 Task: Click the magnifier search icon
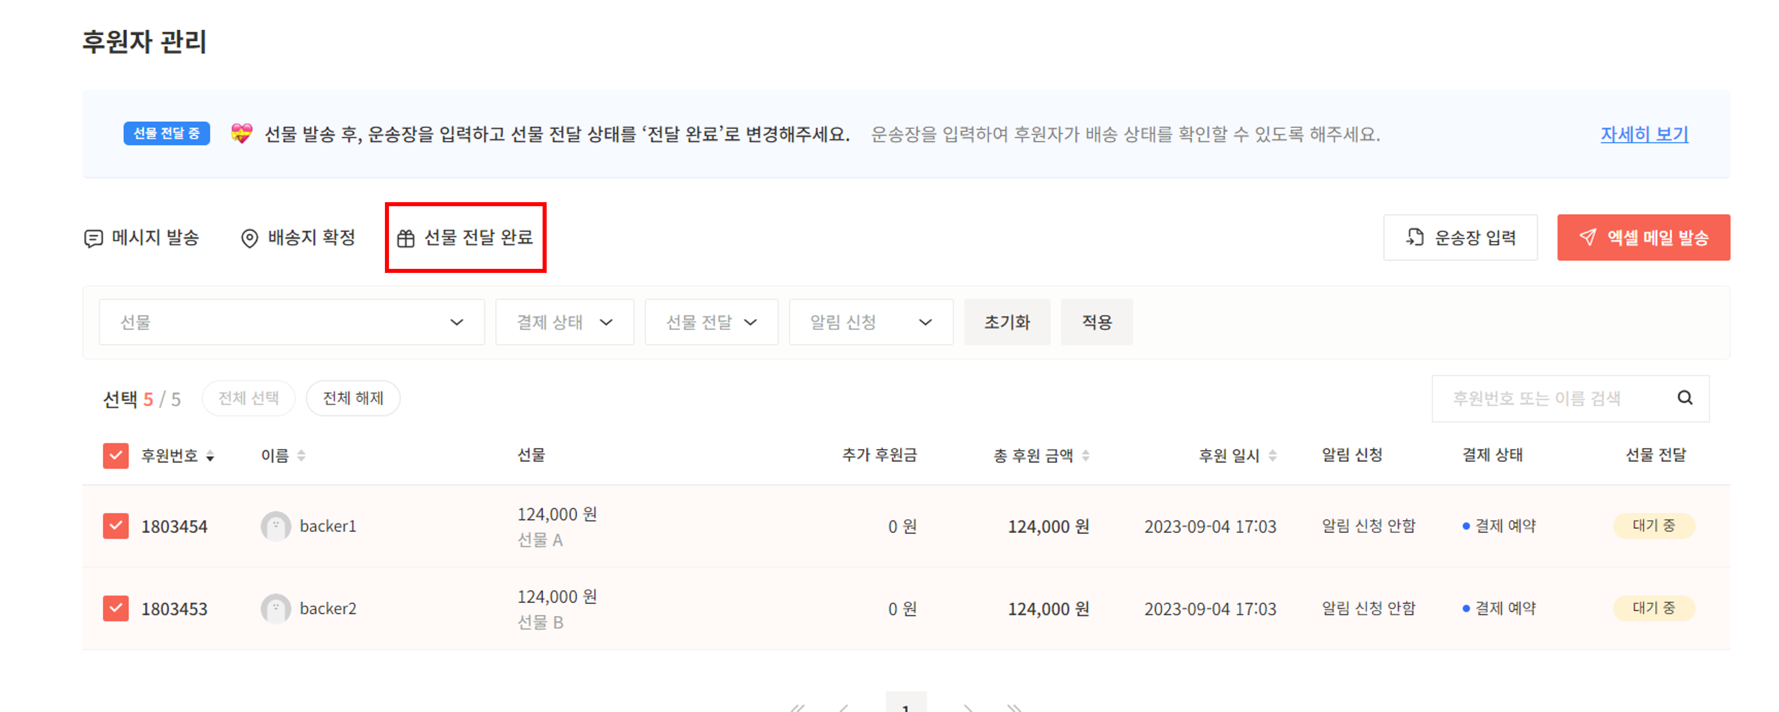(x=1684, y=398)
